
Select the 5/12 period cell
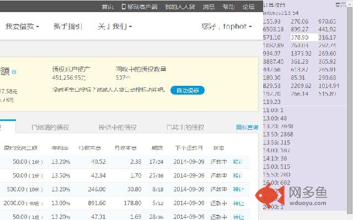(158, 203)
